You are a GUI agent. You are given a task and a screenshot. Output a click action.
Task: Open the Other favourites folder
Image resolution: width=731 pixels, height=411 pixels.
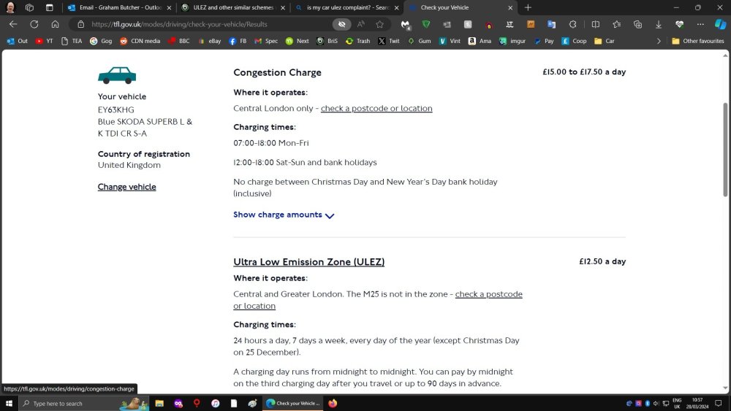coord(698,41)
